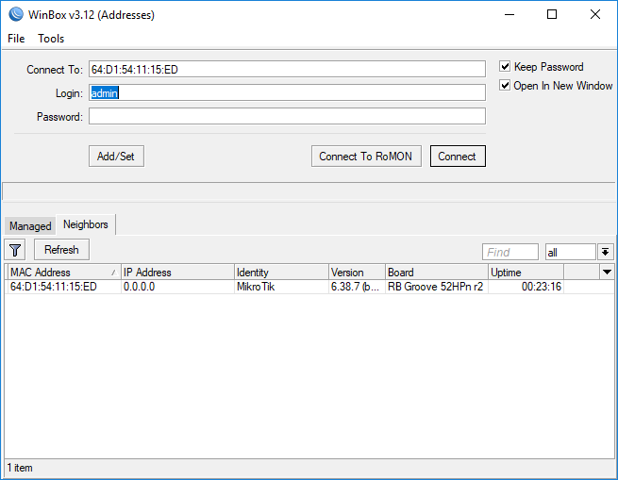Screen dimensions: 618x480
Task: Focus the Connect To address field
Action: pyautogui.click(x=287, y=70)
